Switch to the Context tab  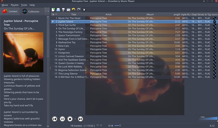coord(10,11)
